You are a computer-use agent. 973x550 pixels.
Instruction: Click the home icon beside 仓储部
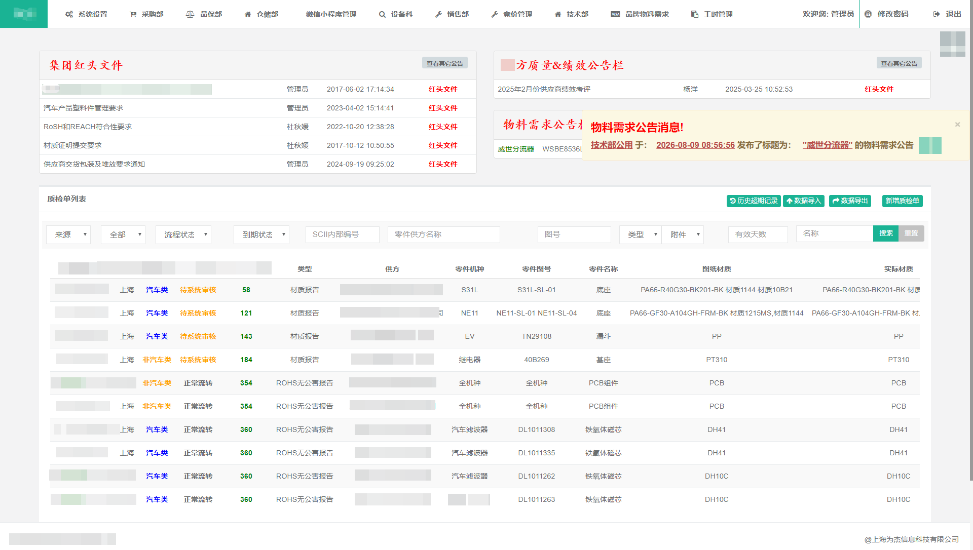click(x=248, y=14)
